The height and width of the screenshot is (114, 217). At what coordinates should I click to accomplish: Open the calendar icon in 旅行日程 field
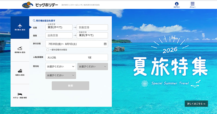[x=105, y=44]
